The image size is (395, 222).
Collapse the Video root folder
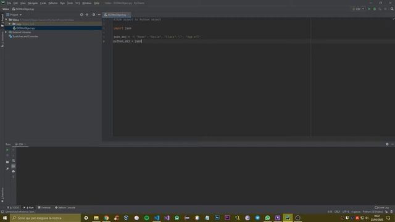click(x=6, y=20)
